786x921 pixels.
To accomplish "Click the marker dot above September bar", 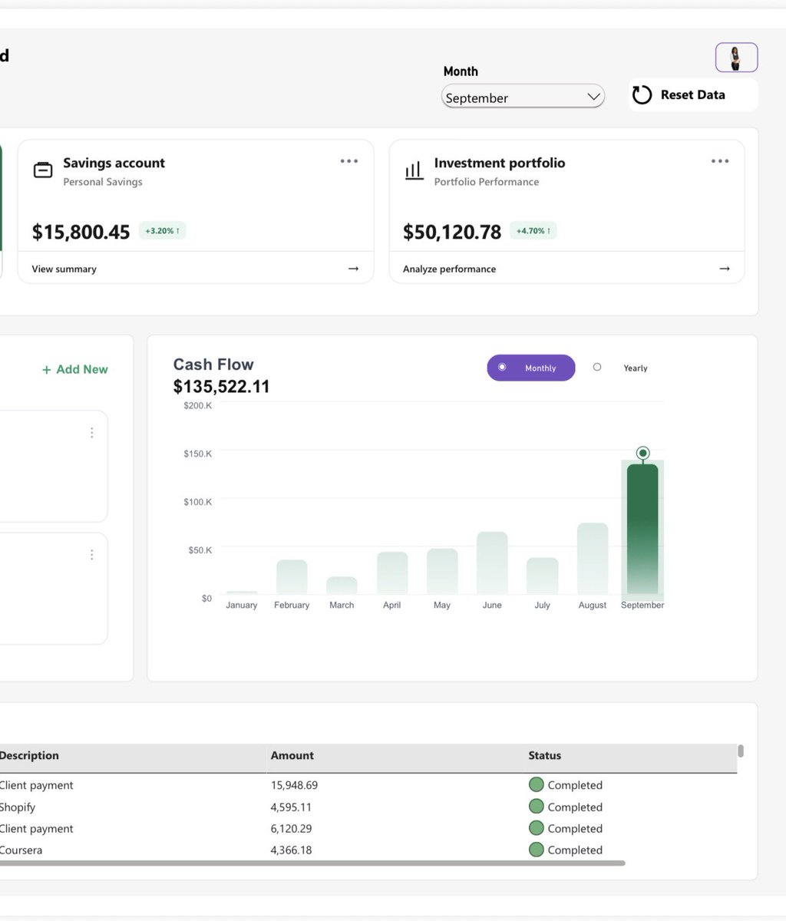I will click(x=643, y=453).
